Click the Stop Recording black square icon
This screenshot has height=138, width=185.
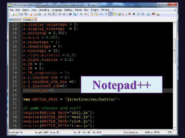134,14
